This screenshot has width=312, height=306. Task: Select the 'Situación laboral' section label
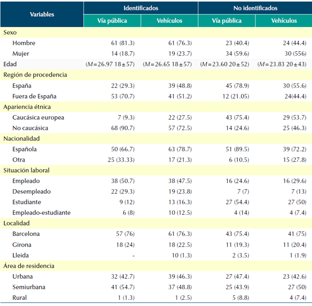click(x=27, y=170)
